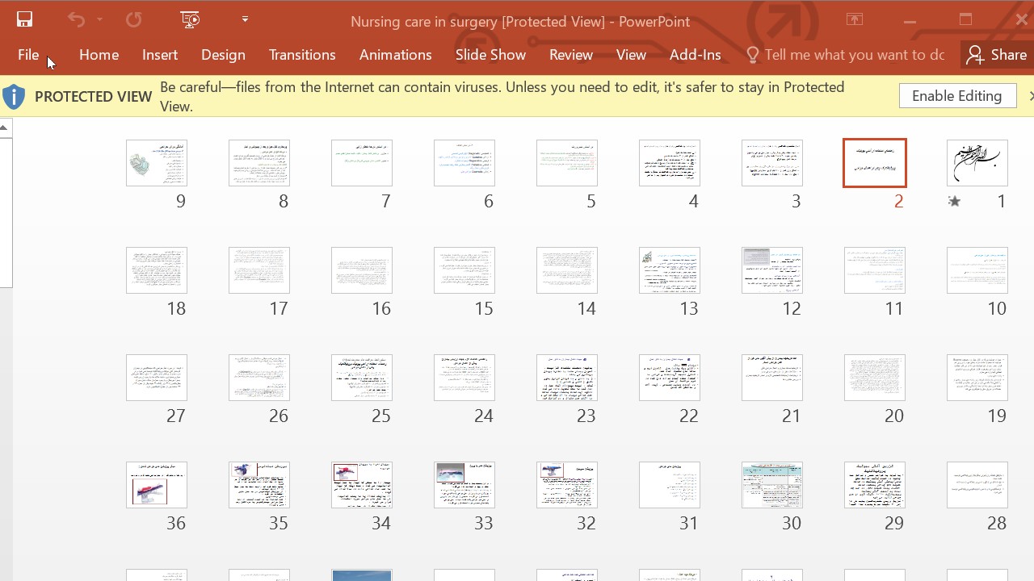Open the Animations tab

click(x=396, y=55)
